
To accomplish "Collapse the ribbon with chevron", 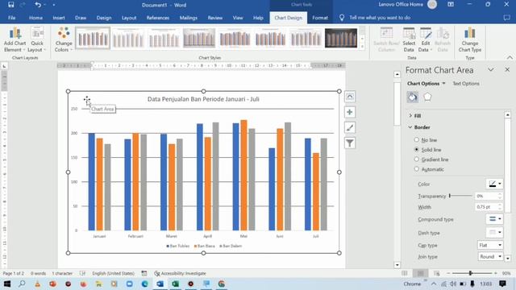I will click(x=510, y=57).
